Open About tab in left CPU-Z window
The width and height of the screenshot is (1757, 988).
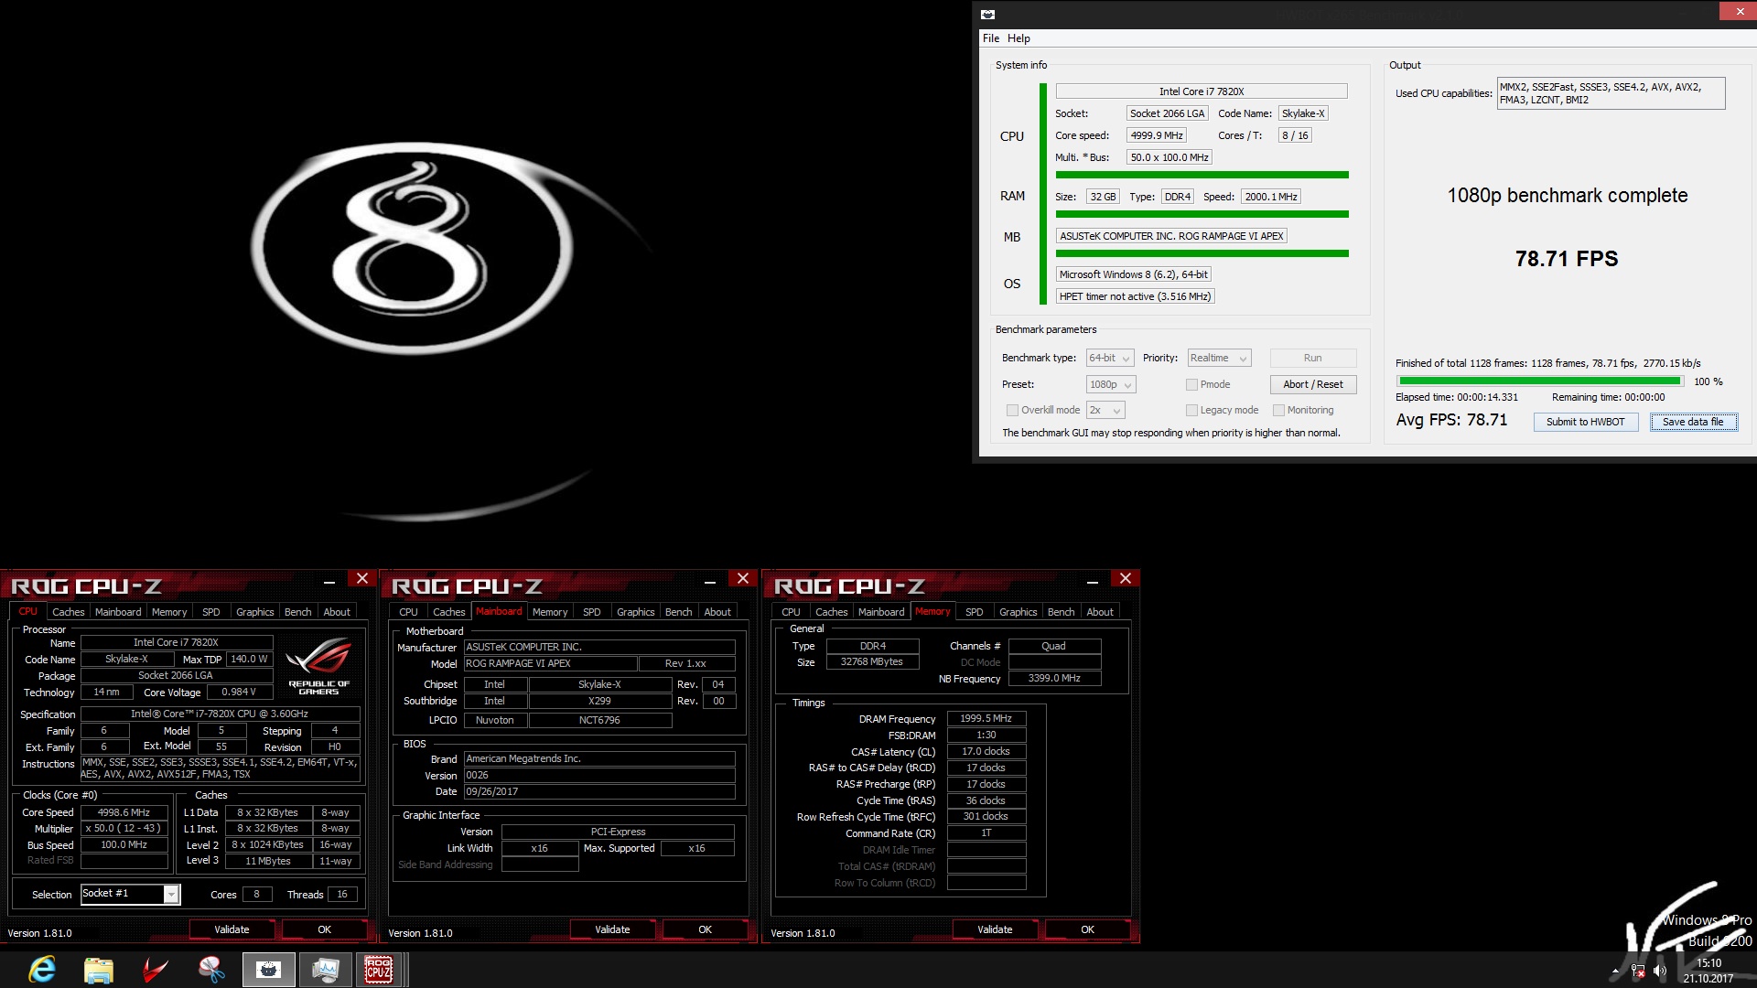click(x=337, y=612)
